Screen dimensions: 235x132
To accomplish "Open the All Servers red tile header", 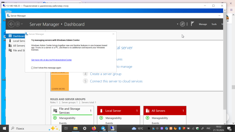I will click(165, 111).
